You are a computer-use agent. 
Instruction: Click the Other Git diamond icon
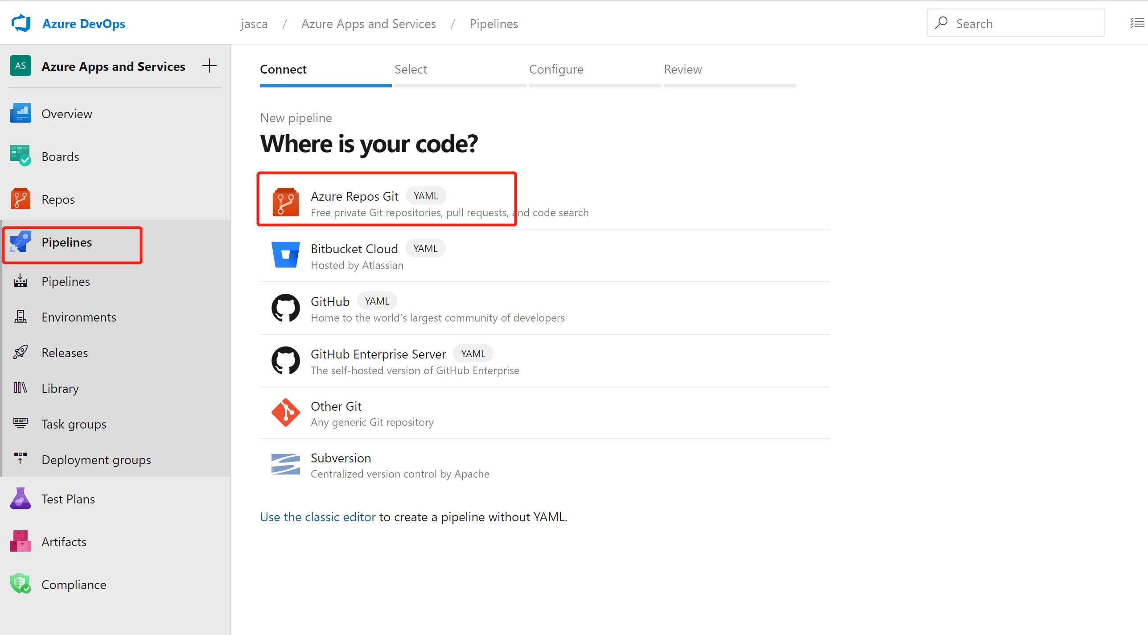coord(286,412)
